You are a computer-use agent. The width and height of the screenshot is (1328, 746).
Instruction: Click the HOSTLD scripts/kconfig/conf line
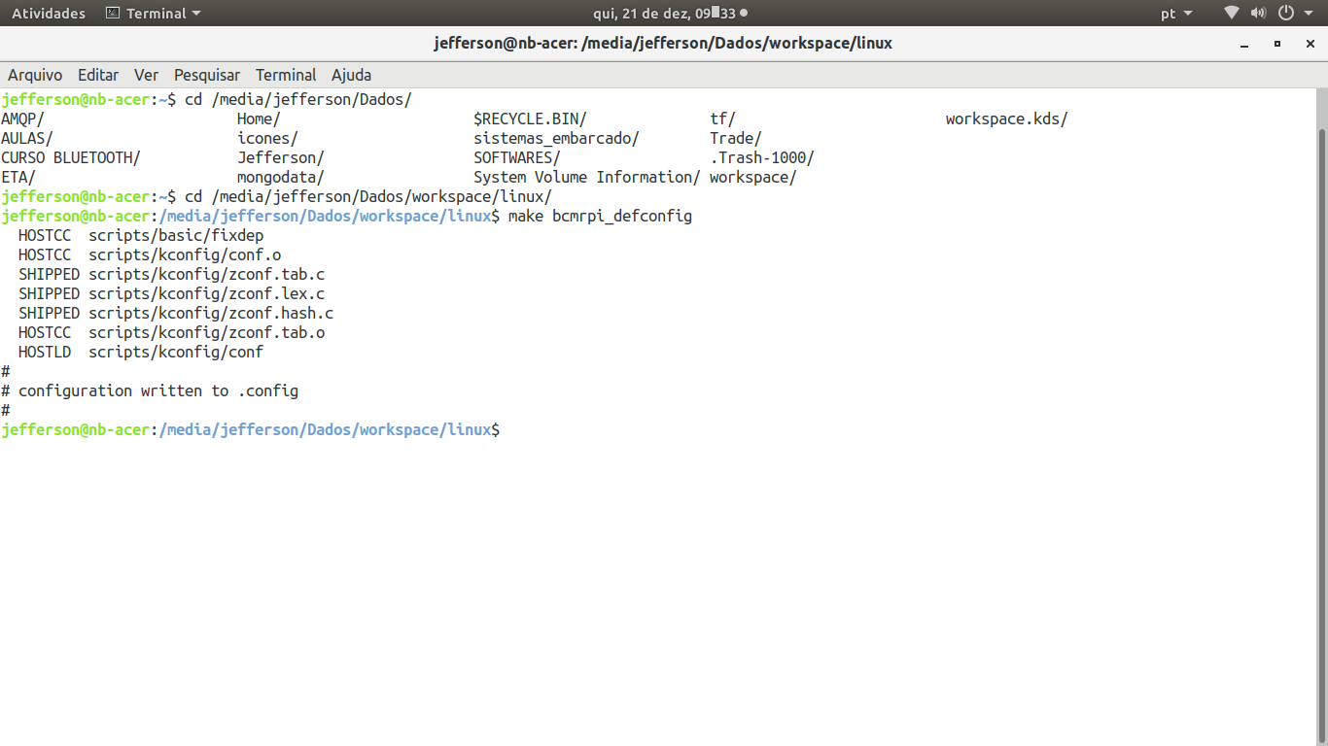click(141, 352)
